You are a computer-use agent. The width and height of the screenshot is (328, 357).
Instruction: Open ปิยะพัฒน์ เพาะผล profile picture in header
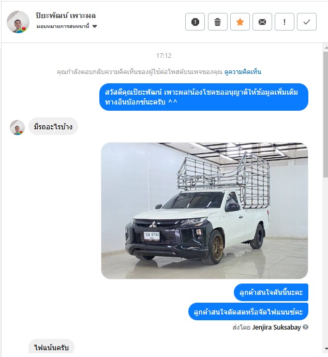18,22
